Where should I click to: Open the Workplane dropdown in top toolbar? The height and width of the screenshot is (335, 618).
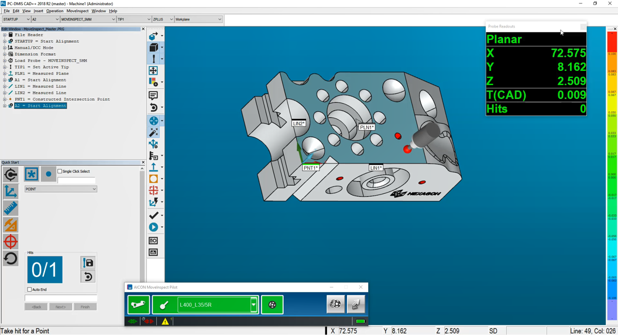point(219,19)
